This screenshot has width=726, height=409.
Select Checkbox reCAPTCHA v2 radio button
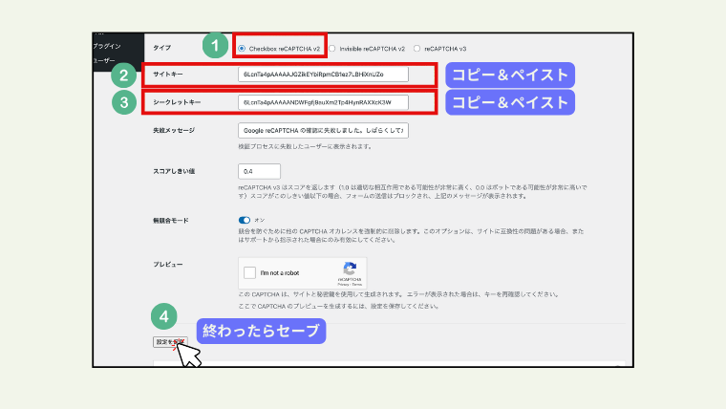pyautogui.click(x=243, y=47)
